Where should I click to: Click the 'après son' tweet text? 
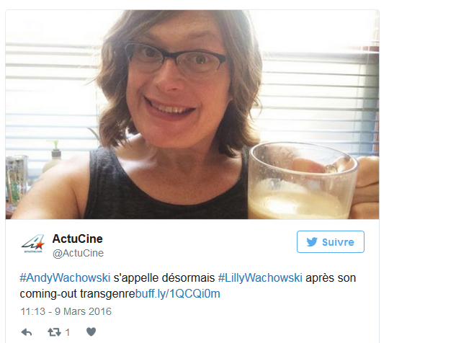[x=331, y=278]
